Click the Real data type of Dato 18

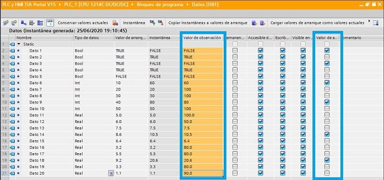(79, 160)
